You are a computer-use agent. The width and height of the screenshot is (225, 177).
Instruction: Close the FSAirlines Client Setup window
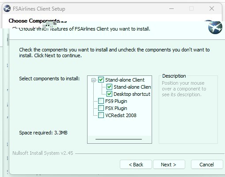212,8
